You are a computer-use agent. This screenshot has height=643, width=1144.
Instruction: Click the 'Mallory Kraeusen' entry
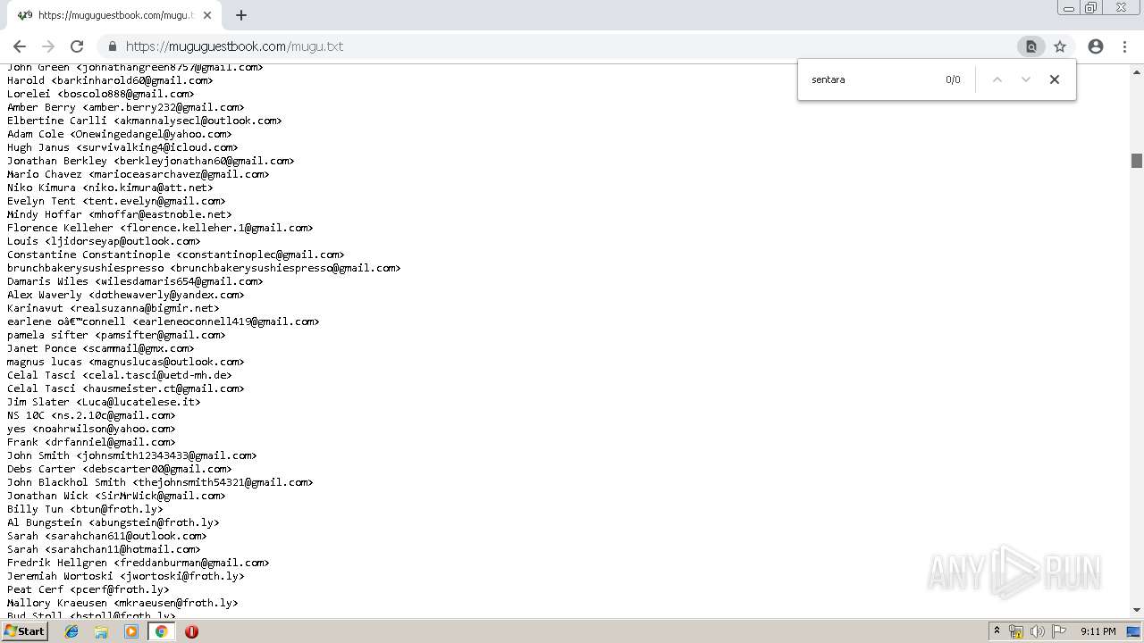coord(122,603)
